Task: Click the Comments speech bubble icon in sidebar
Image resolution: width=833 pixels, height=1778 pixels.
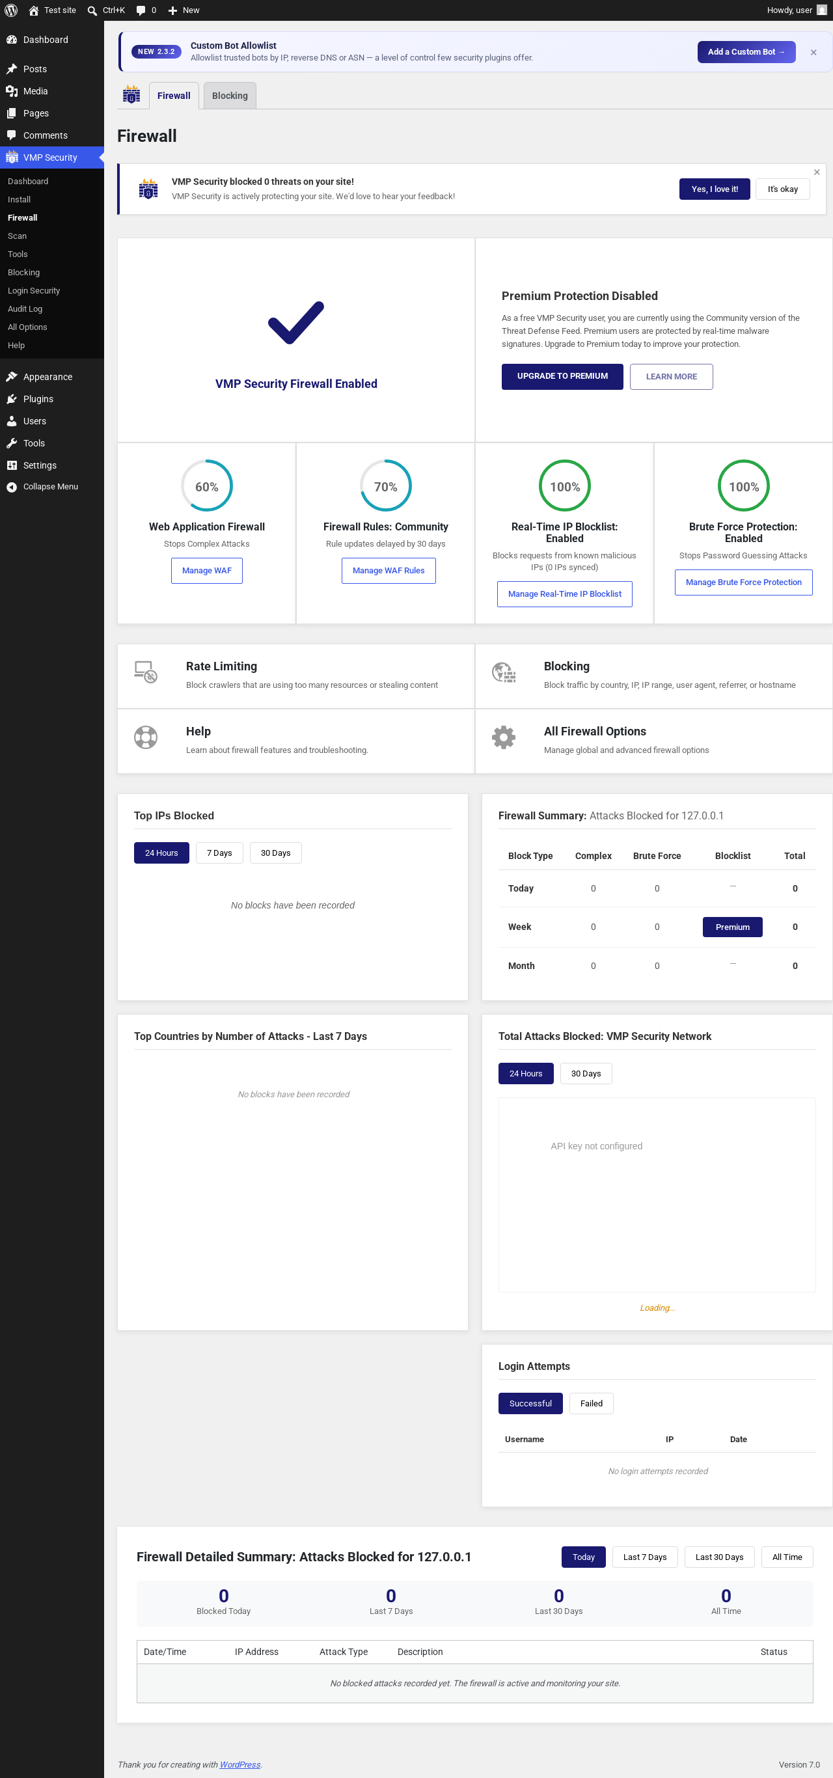Action: 12,135
